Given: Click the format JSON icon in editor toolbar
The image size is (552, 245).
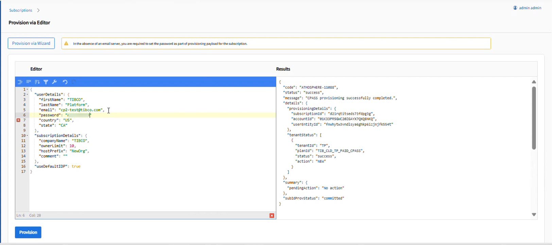Looking at the screenshot, I should click(20, 82).
